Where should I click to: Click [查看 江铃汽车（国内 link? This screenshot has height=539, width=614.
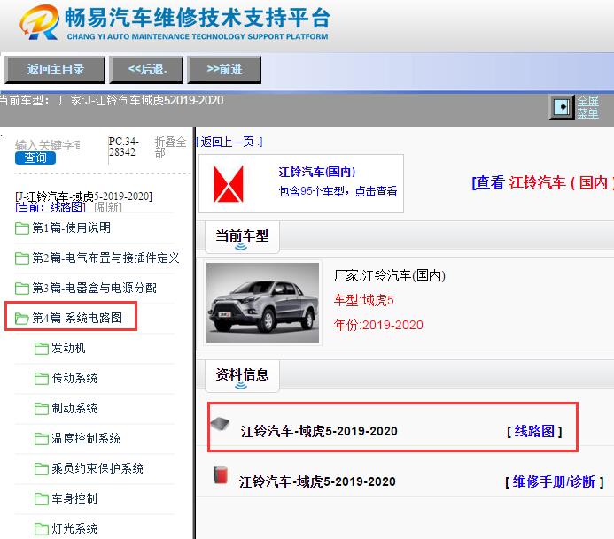[543, 182]
